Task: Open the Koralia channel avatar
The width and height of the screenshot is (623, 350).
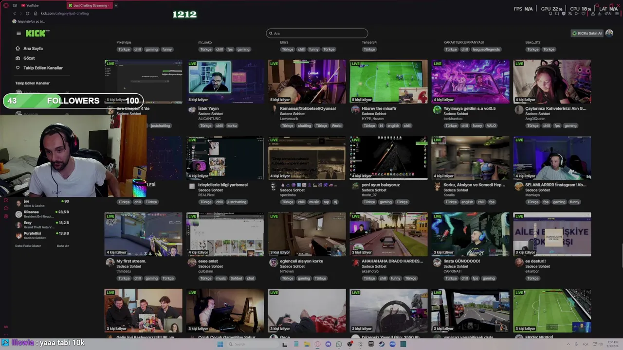Action: click(x=437, y=186)
